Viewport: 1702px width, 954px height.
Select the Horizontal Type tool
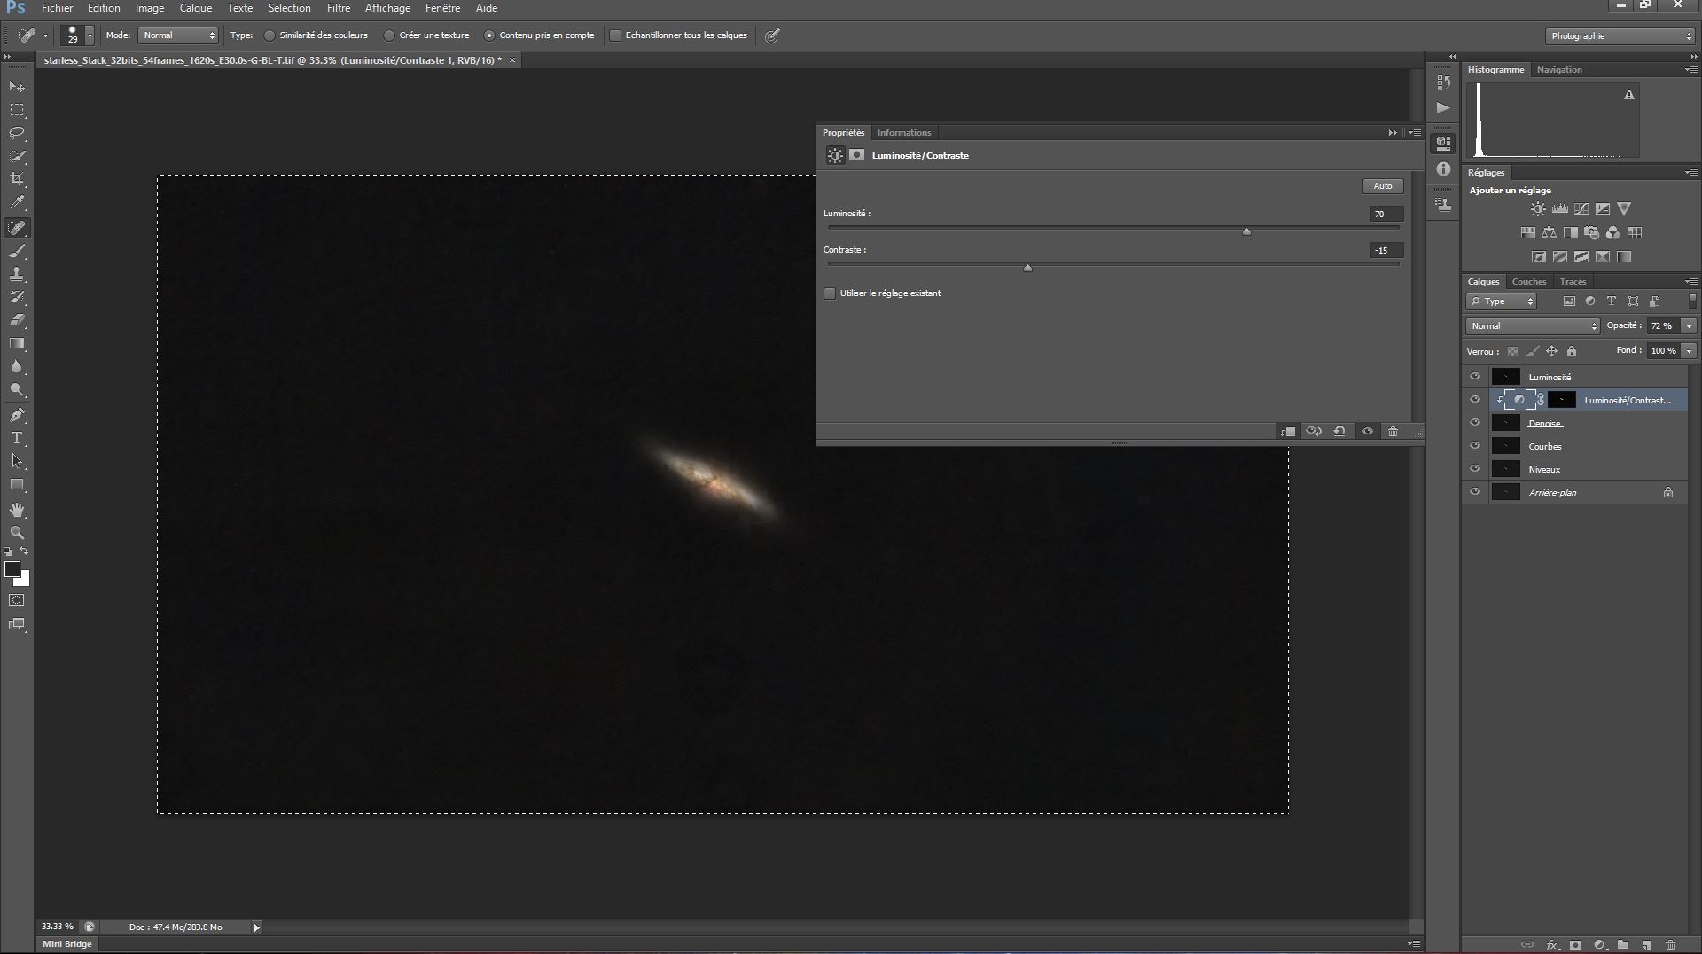pos(17,438)
